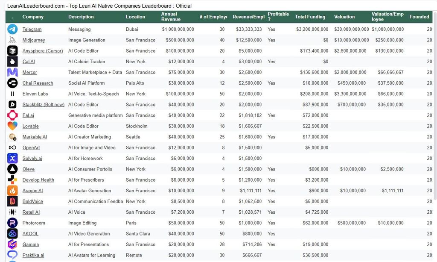Viewport: 437px width, 262px height.
Task: Click the Anysphere (Cursor) cube logo
Action: (12, 51)
